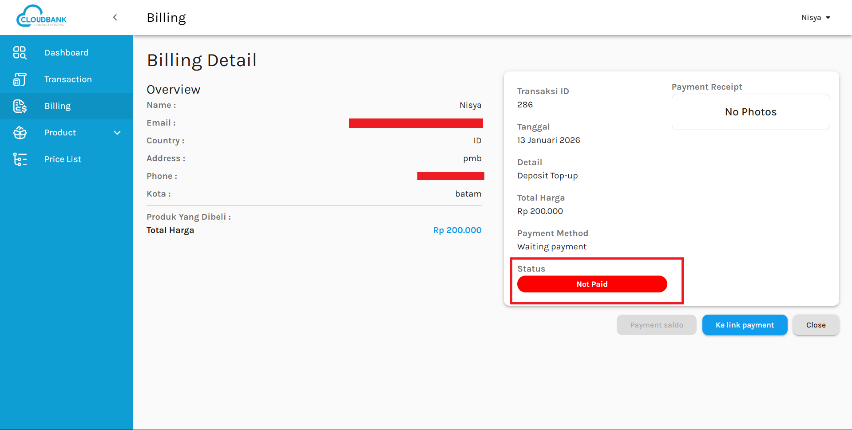This screenshot has height=430, width=852.
Task: Open the Transaction menu item
Action: click(x=68, y=79)
